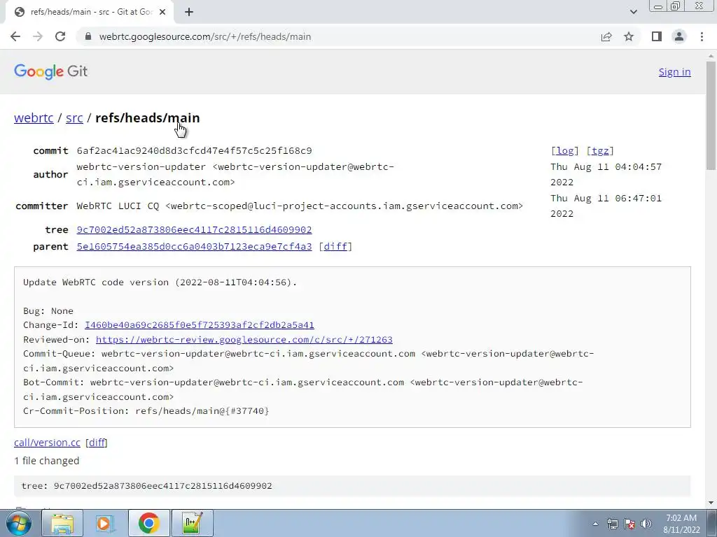Image resolution: width=717 pixels, height=537 pixels.
Task: Select the refs/heads/main browser tab
Action: click(x=90, y=12)
